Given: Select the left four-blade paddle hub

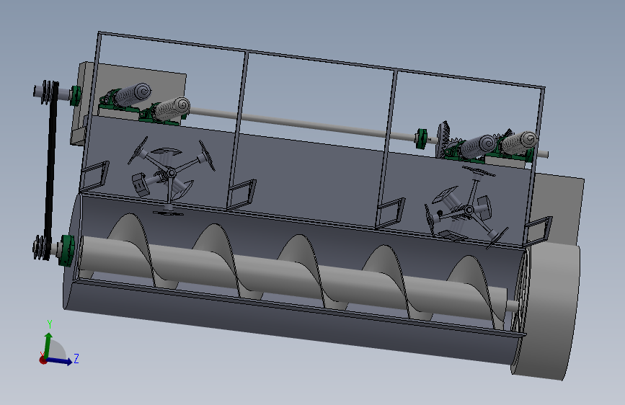Looking at the screenshot, I should [171, 173].
